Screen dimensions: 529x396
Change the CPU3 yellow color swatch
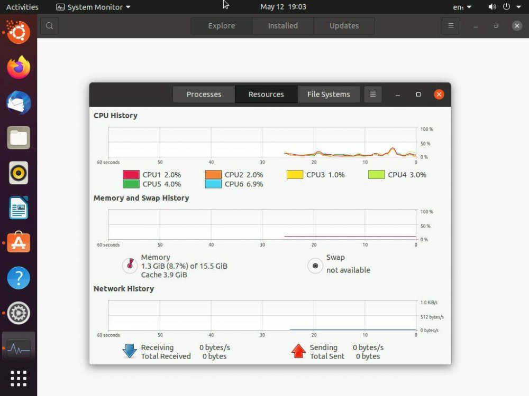coord(295,174)
